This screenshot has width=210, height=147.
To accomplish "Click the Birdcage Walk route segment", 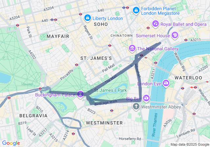I will pyautogui.click(x=106, y=103).
